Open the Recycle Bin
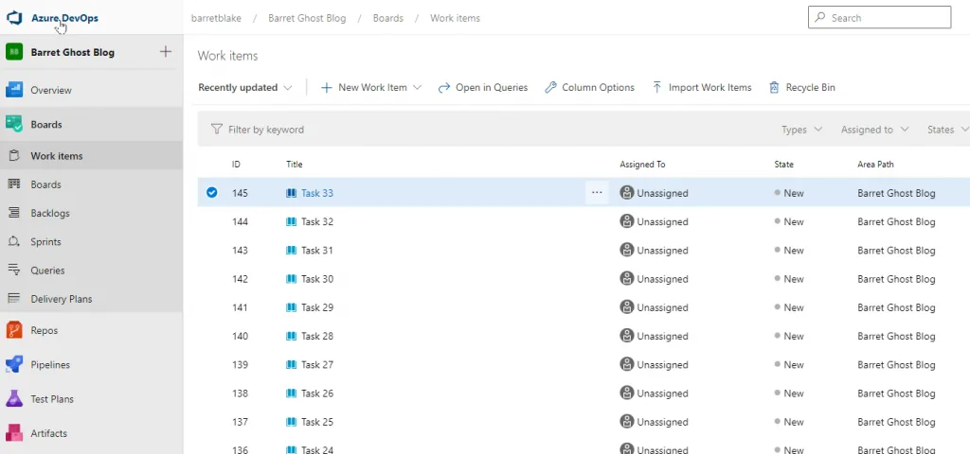970x454 pixels. coord(801,88)
